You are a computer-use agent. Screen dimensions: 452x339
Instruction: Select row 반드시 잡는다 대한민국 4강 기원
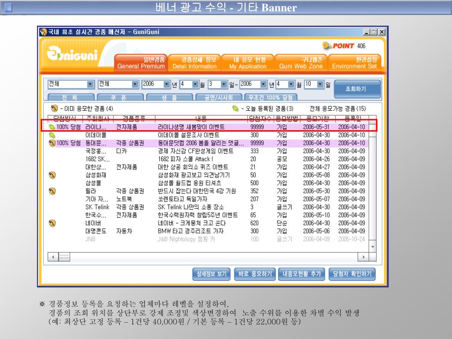(x=208, y=191)
